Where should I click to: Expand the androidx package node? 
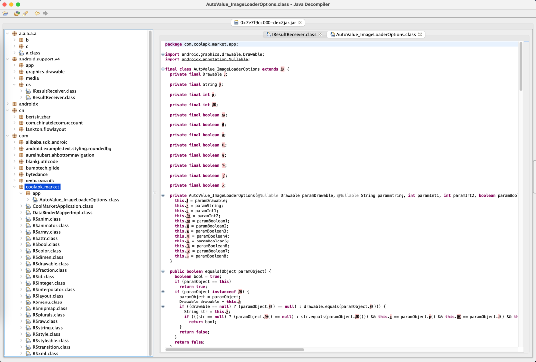click(7, 104)
